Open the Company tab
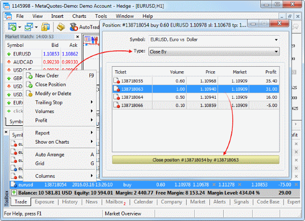This screenshot has height=221, width=305. click(171, 202)
